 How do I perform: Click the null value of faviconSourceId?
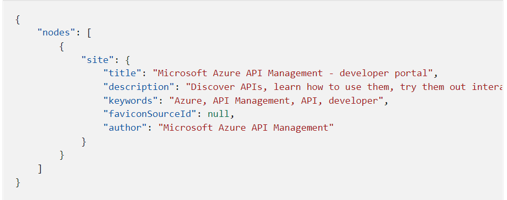tap(218, 114)
